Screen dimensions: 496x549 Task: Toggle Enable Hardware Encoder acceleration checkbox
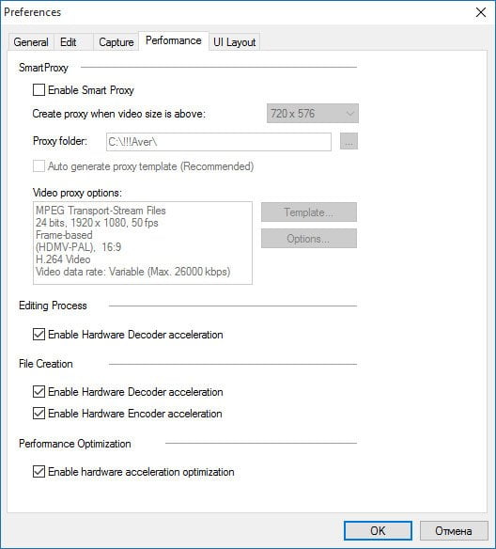pos(39,414)
